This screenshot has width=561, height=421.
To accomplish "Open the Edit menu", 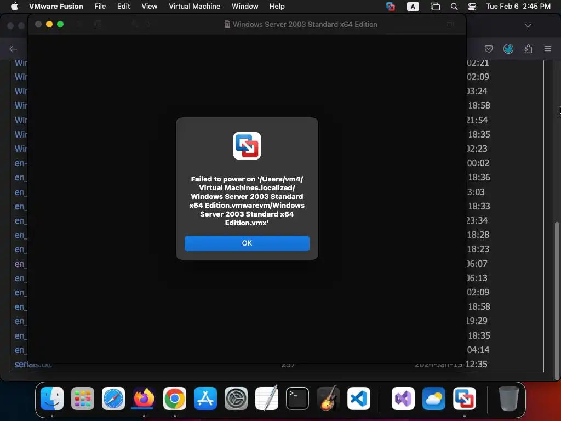I will 123,6.
